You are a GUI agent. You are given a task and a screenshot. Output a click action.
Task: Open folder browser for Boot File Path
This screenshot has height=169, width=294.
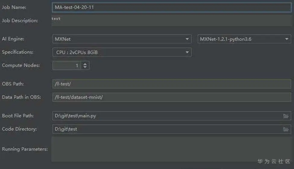pyautogui.click(x=286, y=116)
